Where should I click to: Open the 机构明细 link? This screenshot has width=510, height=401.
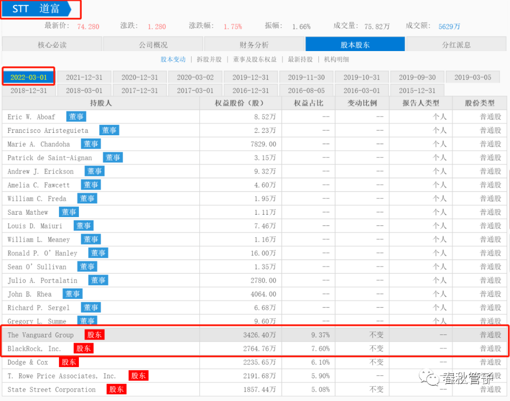click(x=337, y=59)
